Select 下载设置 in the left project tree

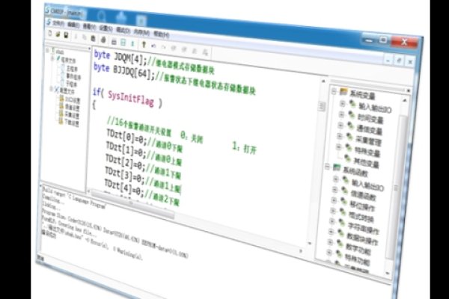[72, 123]
